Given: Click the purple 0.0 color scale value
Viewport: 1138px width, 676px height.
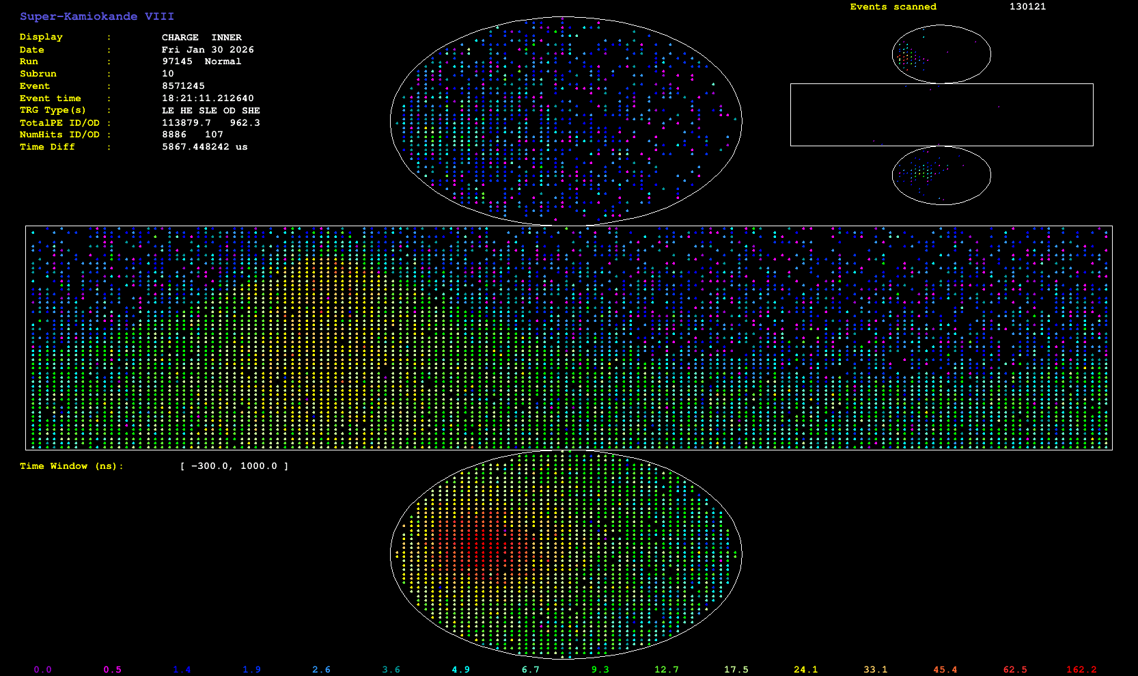Looking at the screenshot, I should [x=42, y=669].
